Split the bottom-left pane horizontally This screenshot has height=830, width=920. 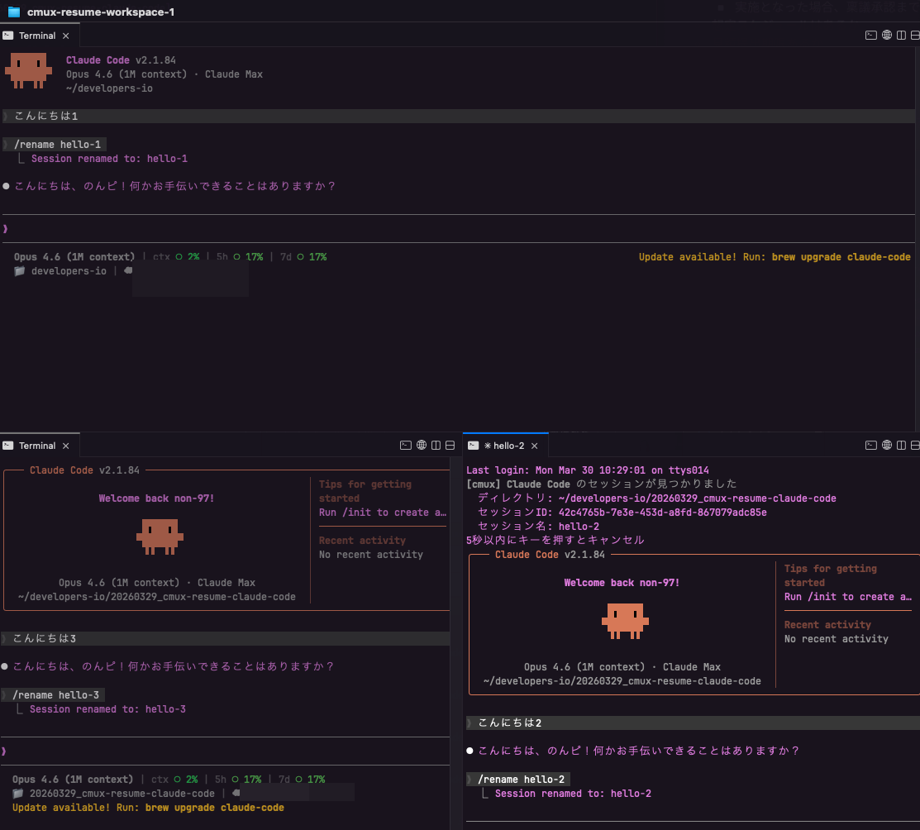(x=450, y=445)
